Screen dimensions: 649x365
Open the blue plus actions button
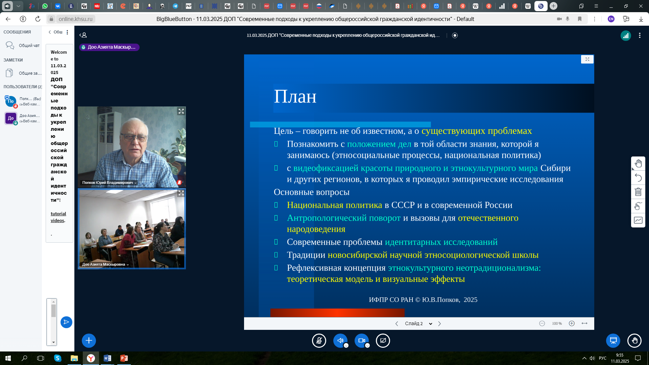(x=89, y=341)
